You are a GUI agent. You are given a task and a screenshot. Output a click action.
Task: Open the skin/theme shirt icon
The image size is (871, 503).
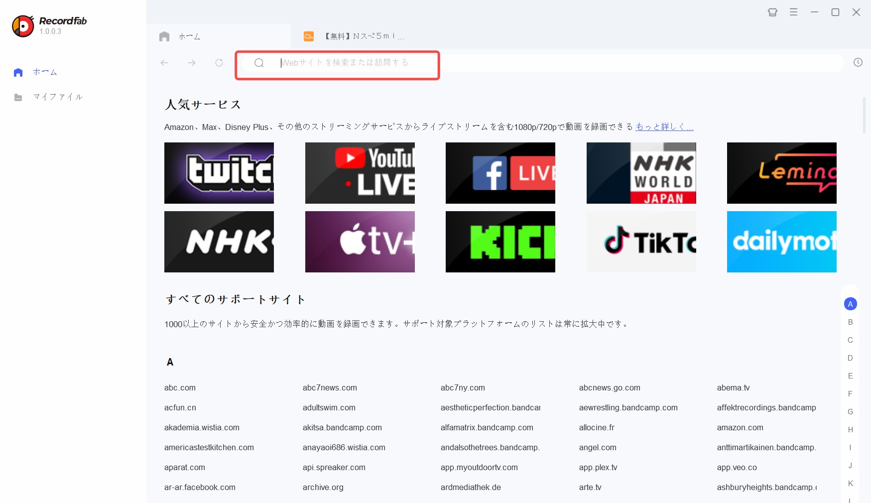click(x=772, y=12)
